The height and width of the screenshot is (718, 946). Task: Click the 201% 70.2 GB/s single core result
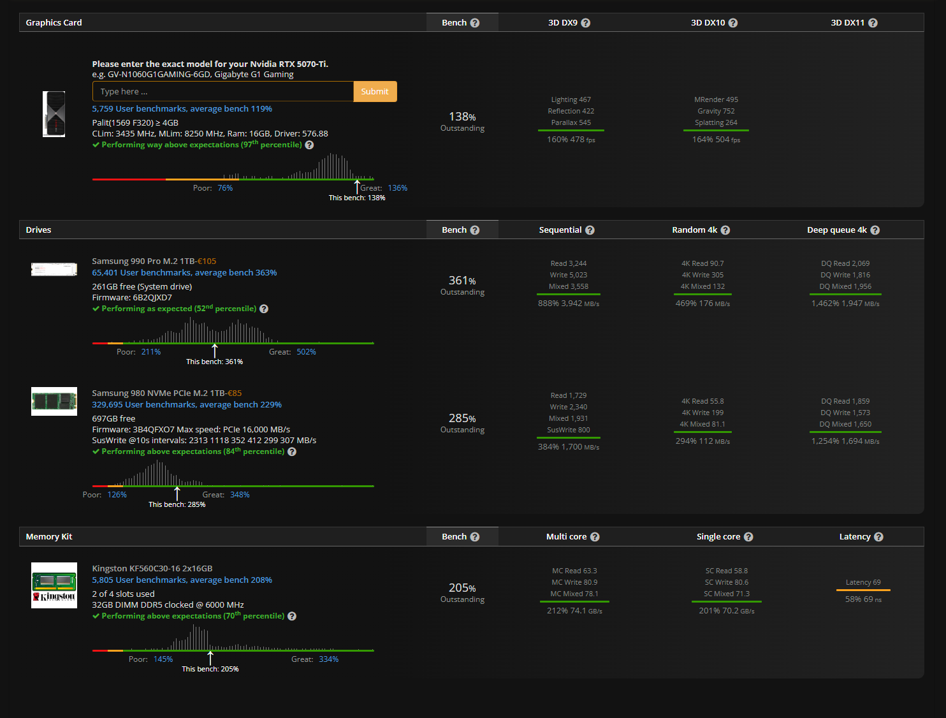coord(727,611)
